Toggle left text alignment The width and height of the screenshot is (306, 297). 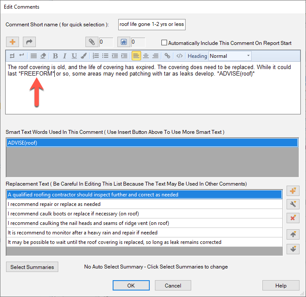click(x=136, y=56)
